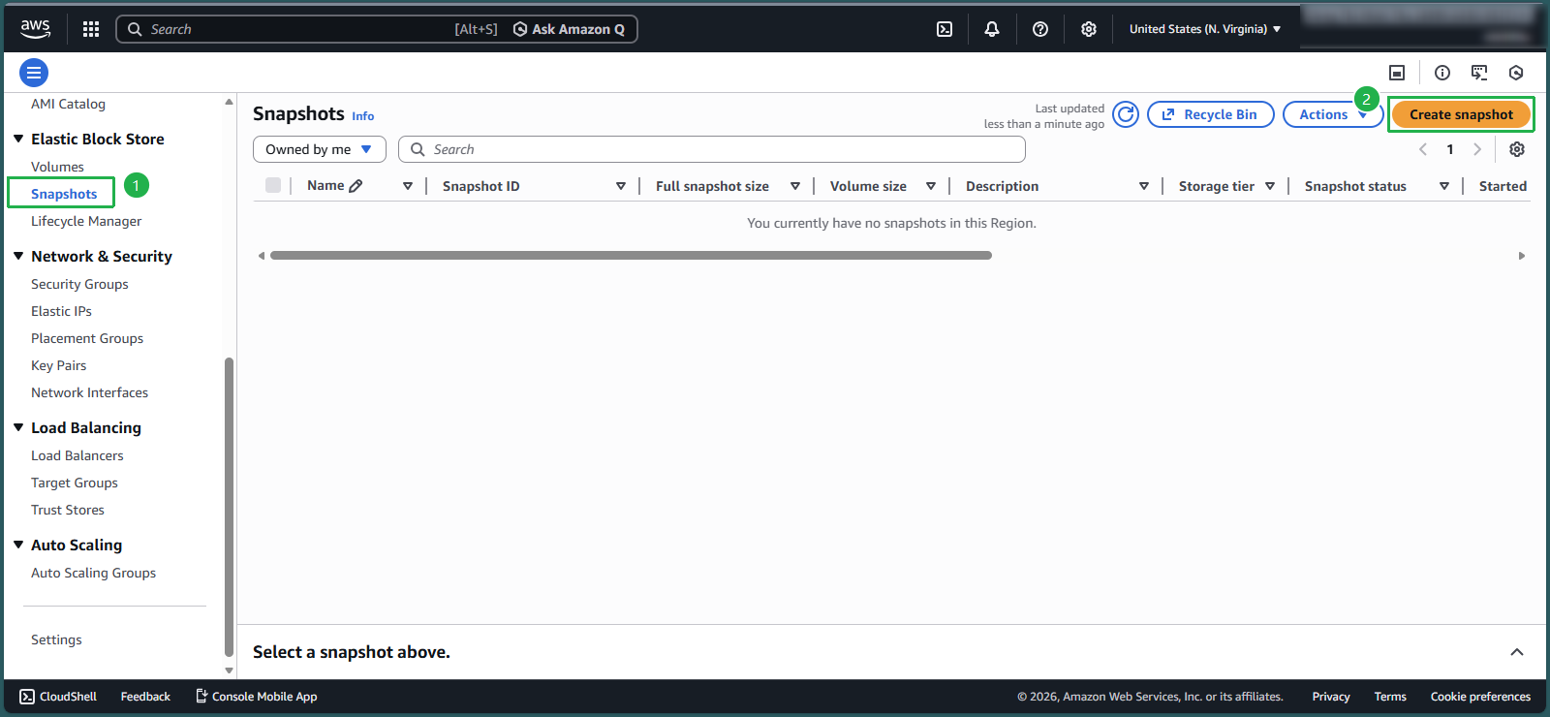Viewport: 1550px width, 717px height.
Task: Open Network Interfaces
Action: 89,392
